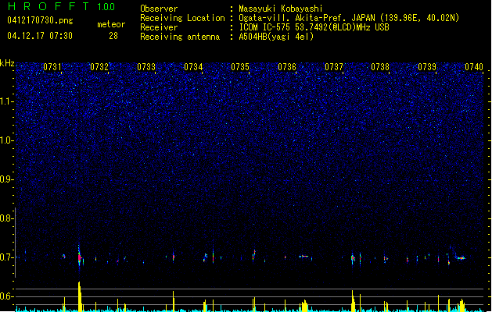Click the brightest meteor echo between 0731 and 0732

pos(79,257)
